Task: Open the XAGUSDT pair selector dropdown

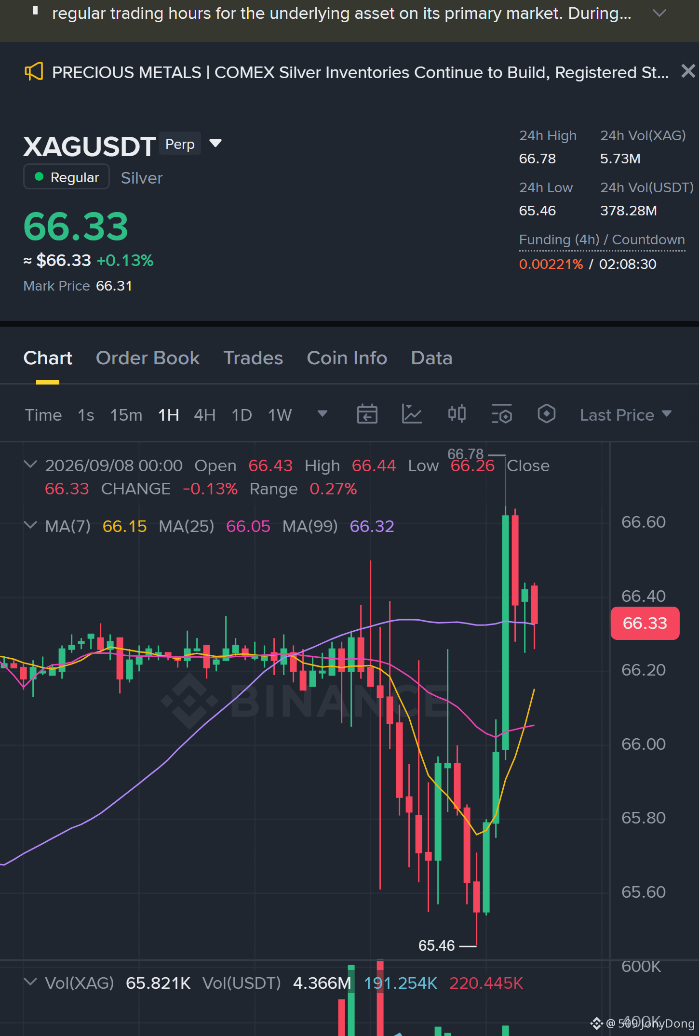Action: click(215, 143)
